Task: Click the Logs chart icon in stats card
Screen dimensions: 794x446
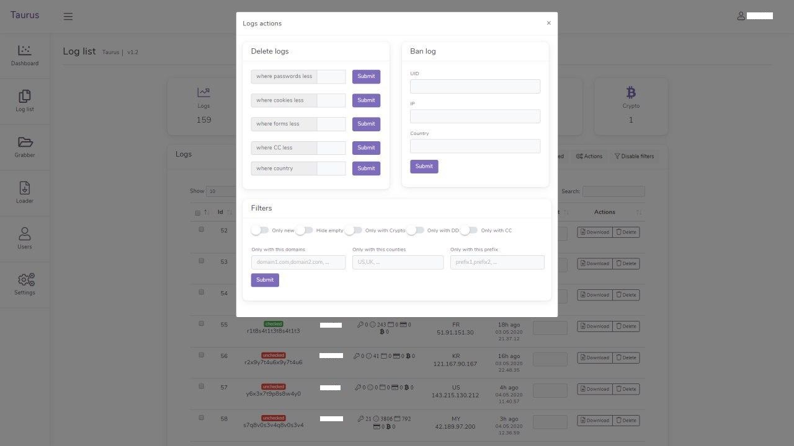Action: tap(203, 92)
